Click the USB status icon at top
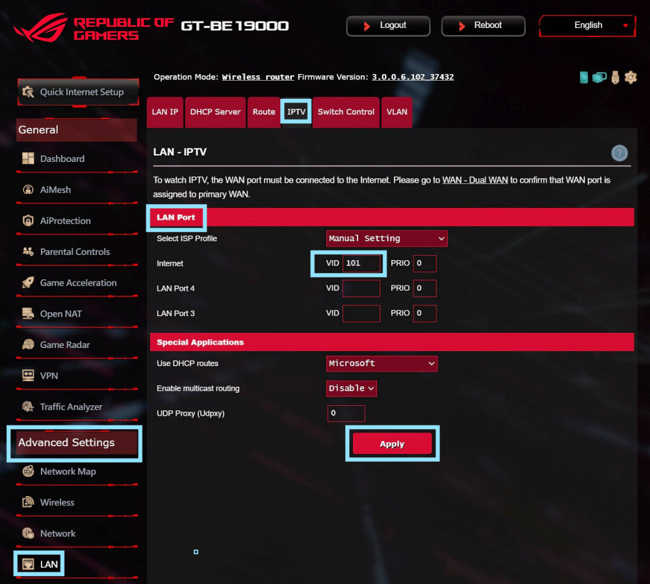 [x=615, y=77]
